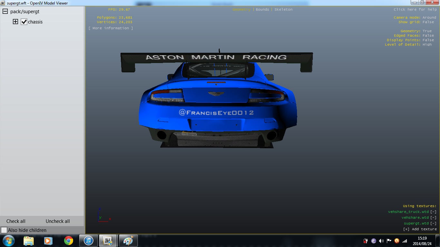Switch to Paint in the taskbar
The image size is (440, 247).
(128, 241)
